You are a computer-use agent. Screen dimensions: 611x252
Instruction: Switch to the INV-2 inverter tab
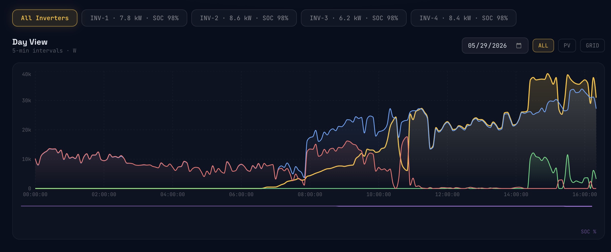pos(244,18)
